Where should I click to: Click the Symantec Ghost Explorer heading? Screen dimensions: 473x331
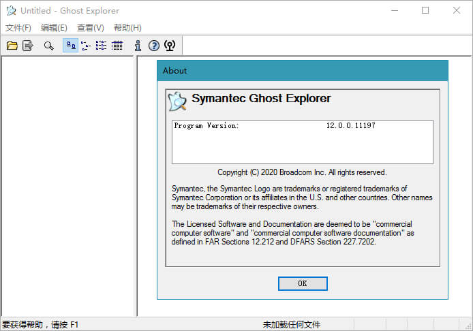point(261,98)
